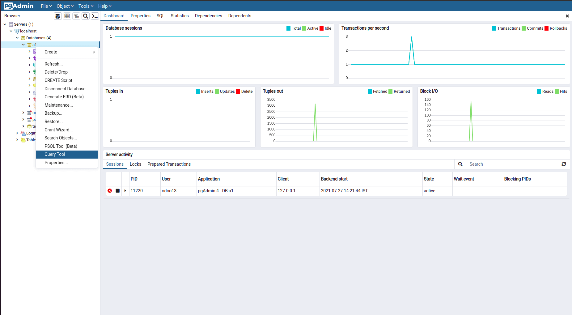Image resolution: width=572 pixels, height=315 pixels.
Task: Open the Help menu dropdown
Action: (105, 6)
